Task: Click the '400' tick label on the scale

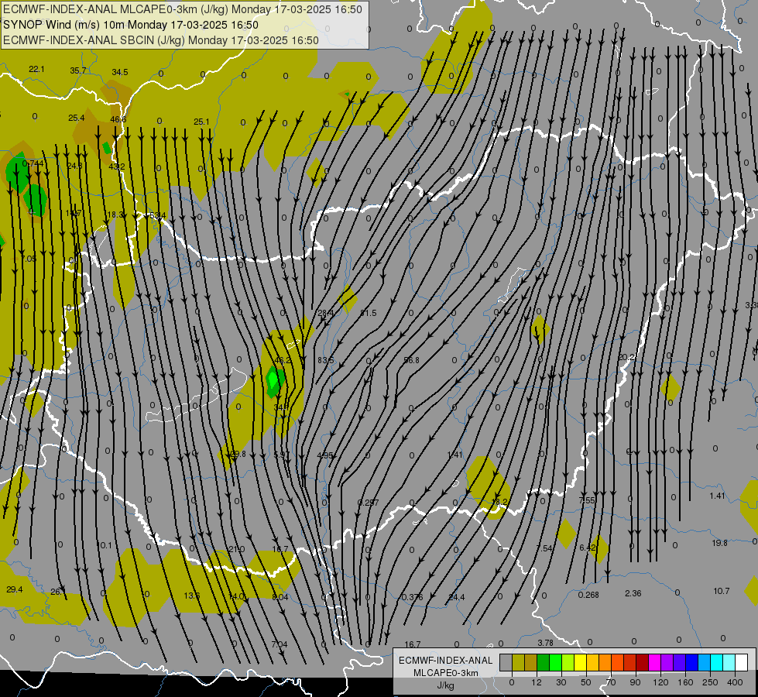Action: click(735, 682)
